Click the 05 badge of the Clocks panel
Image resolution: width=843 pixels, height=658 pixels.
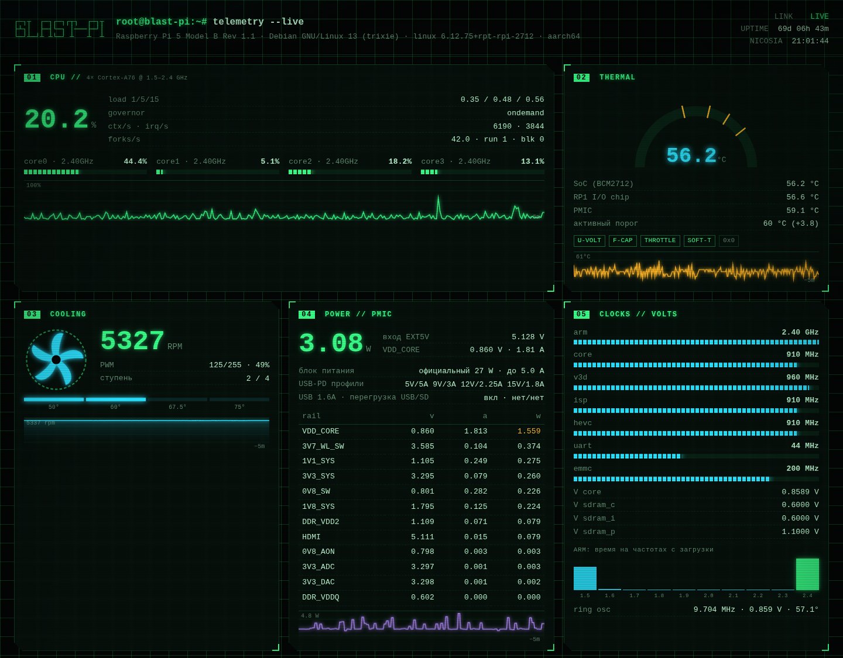coord(581,314)
